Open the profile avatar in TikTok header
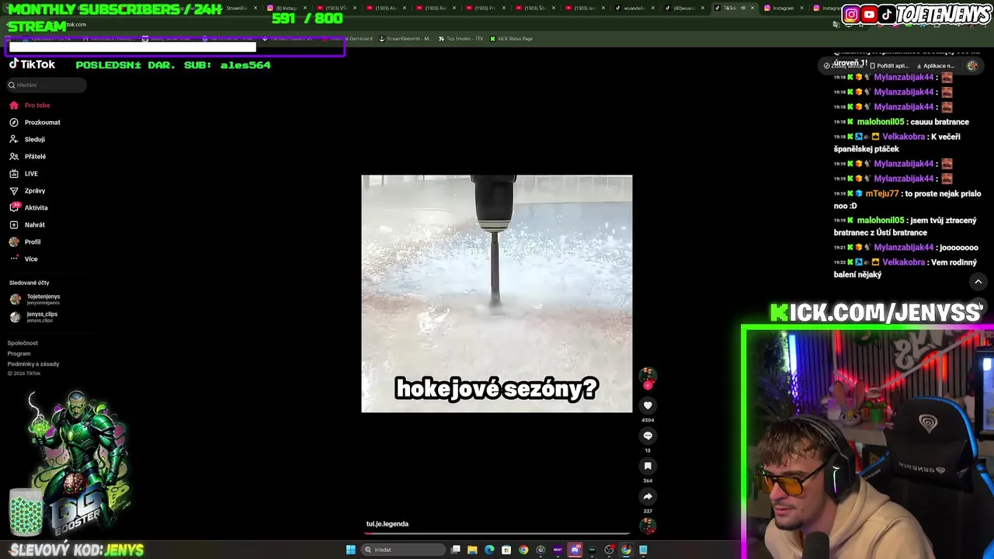The height and width of the screenshot is (559, 994). pos(972,66)
